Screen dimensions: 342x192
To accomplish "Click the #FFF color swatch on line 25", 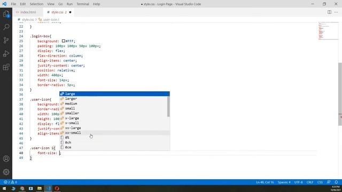I will click(64, 41).
